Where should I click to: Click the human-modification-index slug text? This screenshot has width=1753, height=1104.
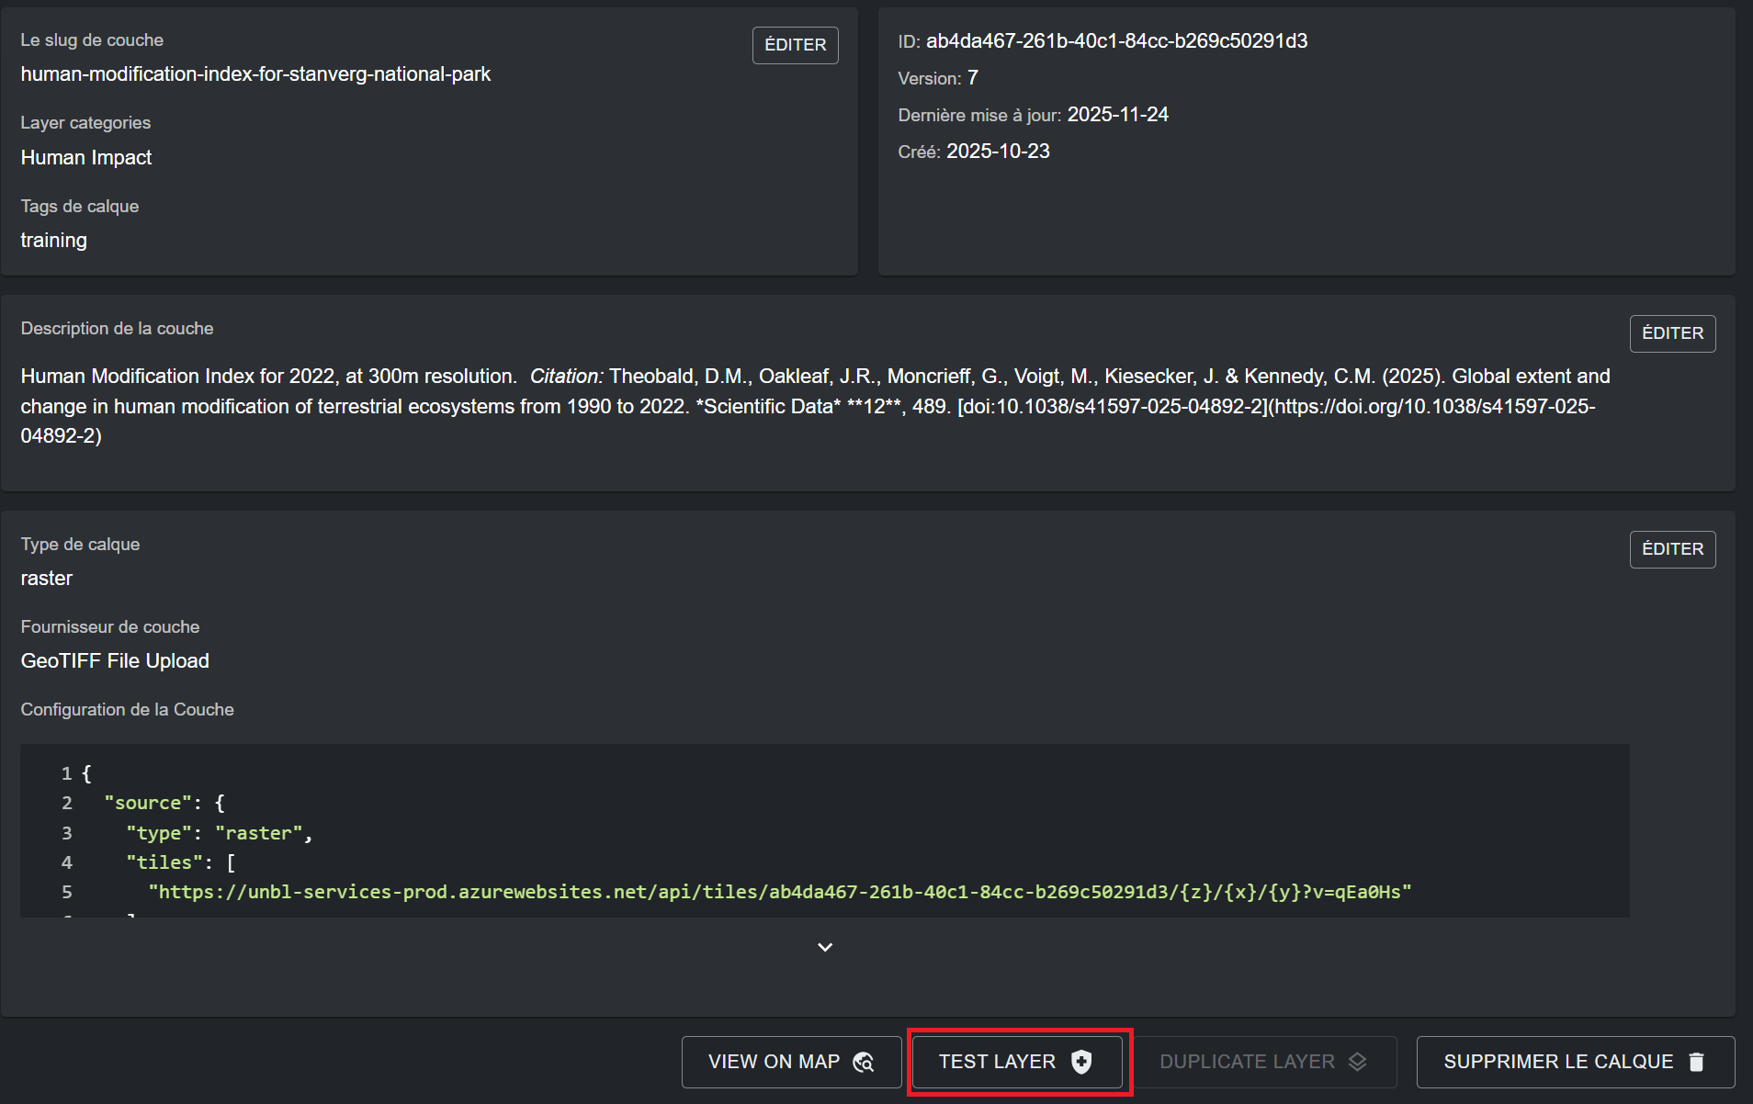(255, 74)
